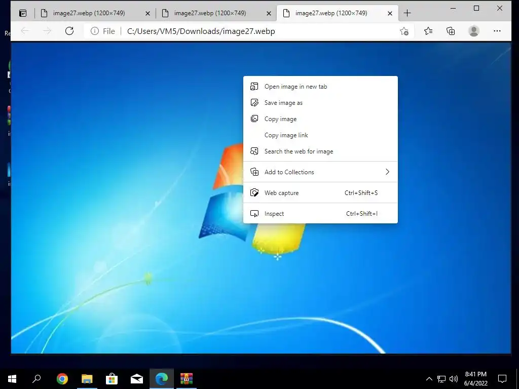The image size is (519, 389).
Task: Open Inspect from context menu
Action: click(x=320, y=214)
